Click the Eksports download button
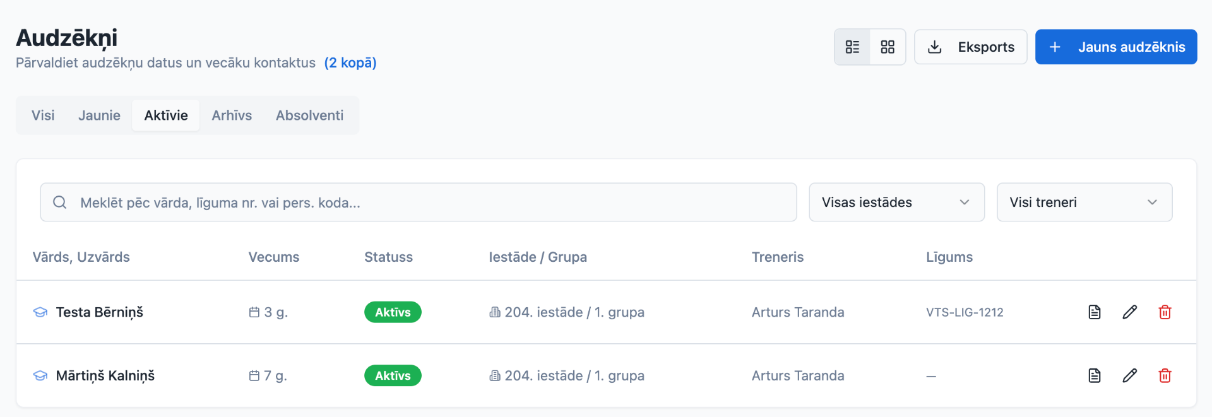The image size is (1212, 417). point(970,47)
